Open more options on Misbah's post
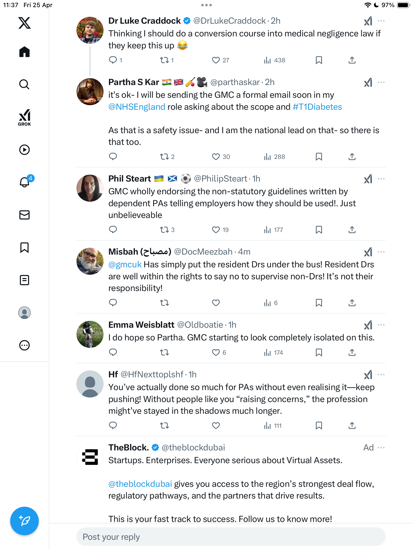The image size is (413, 550). click(x=381, y=252)
